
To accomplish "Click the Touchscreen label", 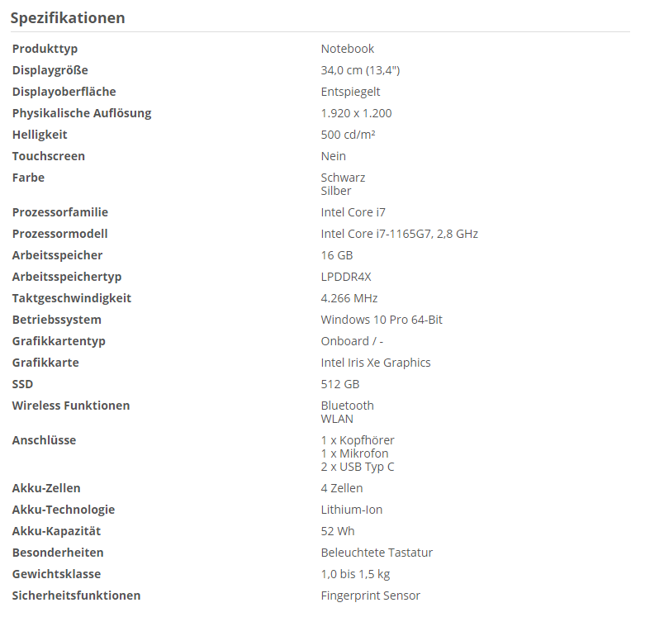I will click(x=49, y=156).
